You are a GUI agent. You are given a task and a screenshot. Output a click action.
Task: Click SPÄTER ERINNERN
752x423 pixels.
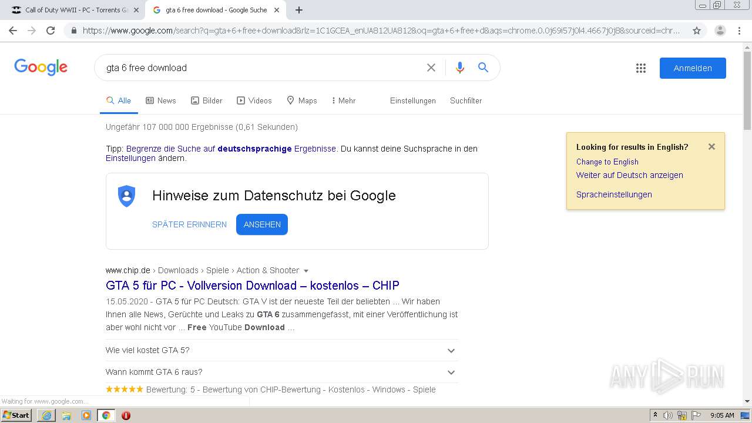(189, 224)
